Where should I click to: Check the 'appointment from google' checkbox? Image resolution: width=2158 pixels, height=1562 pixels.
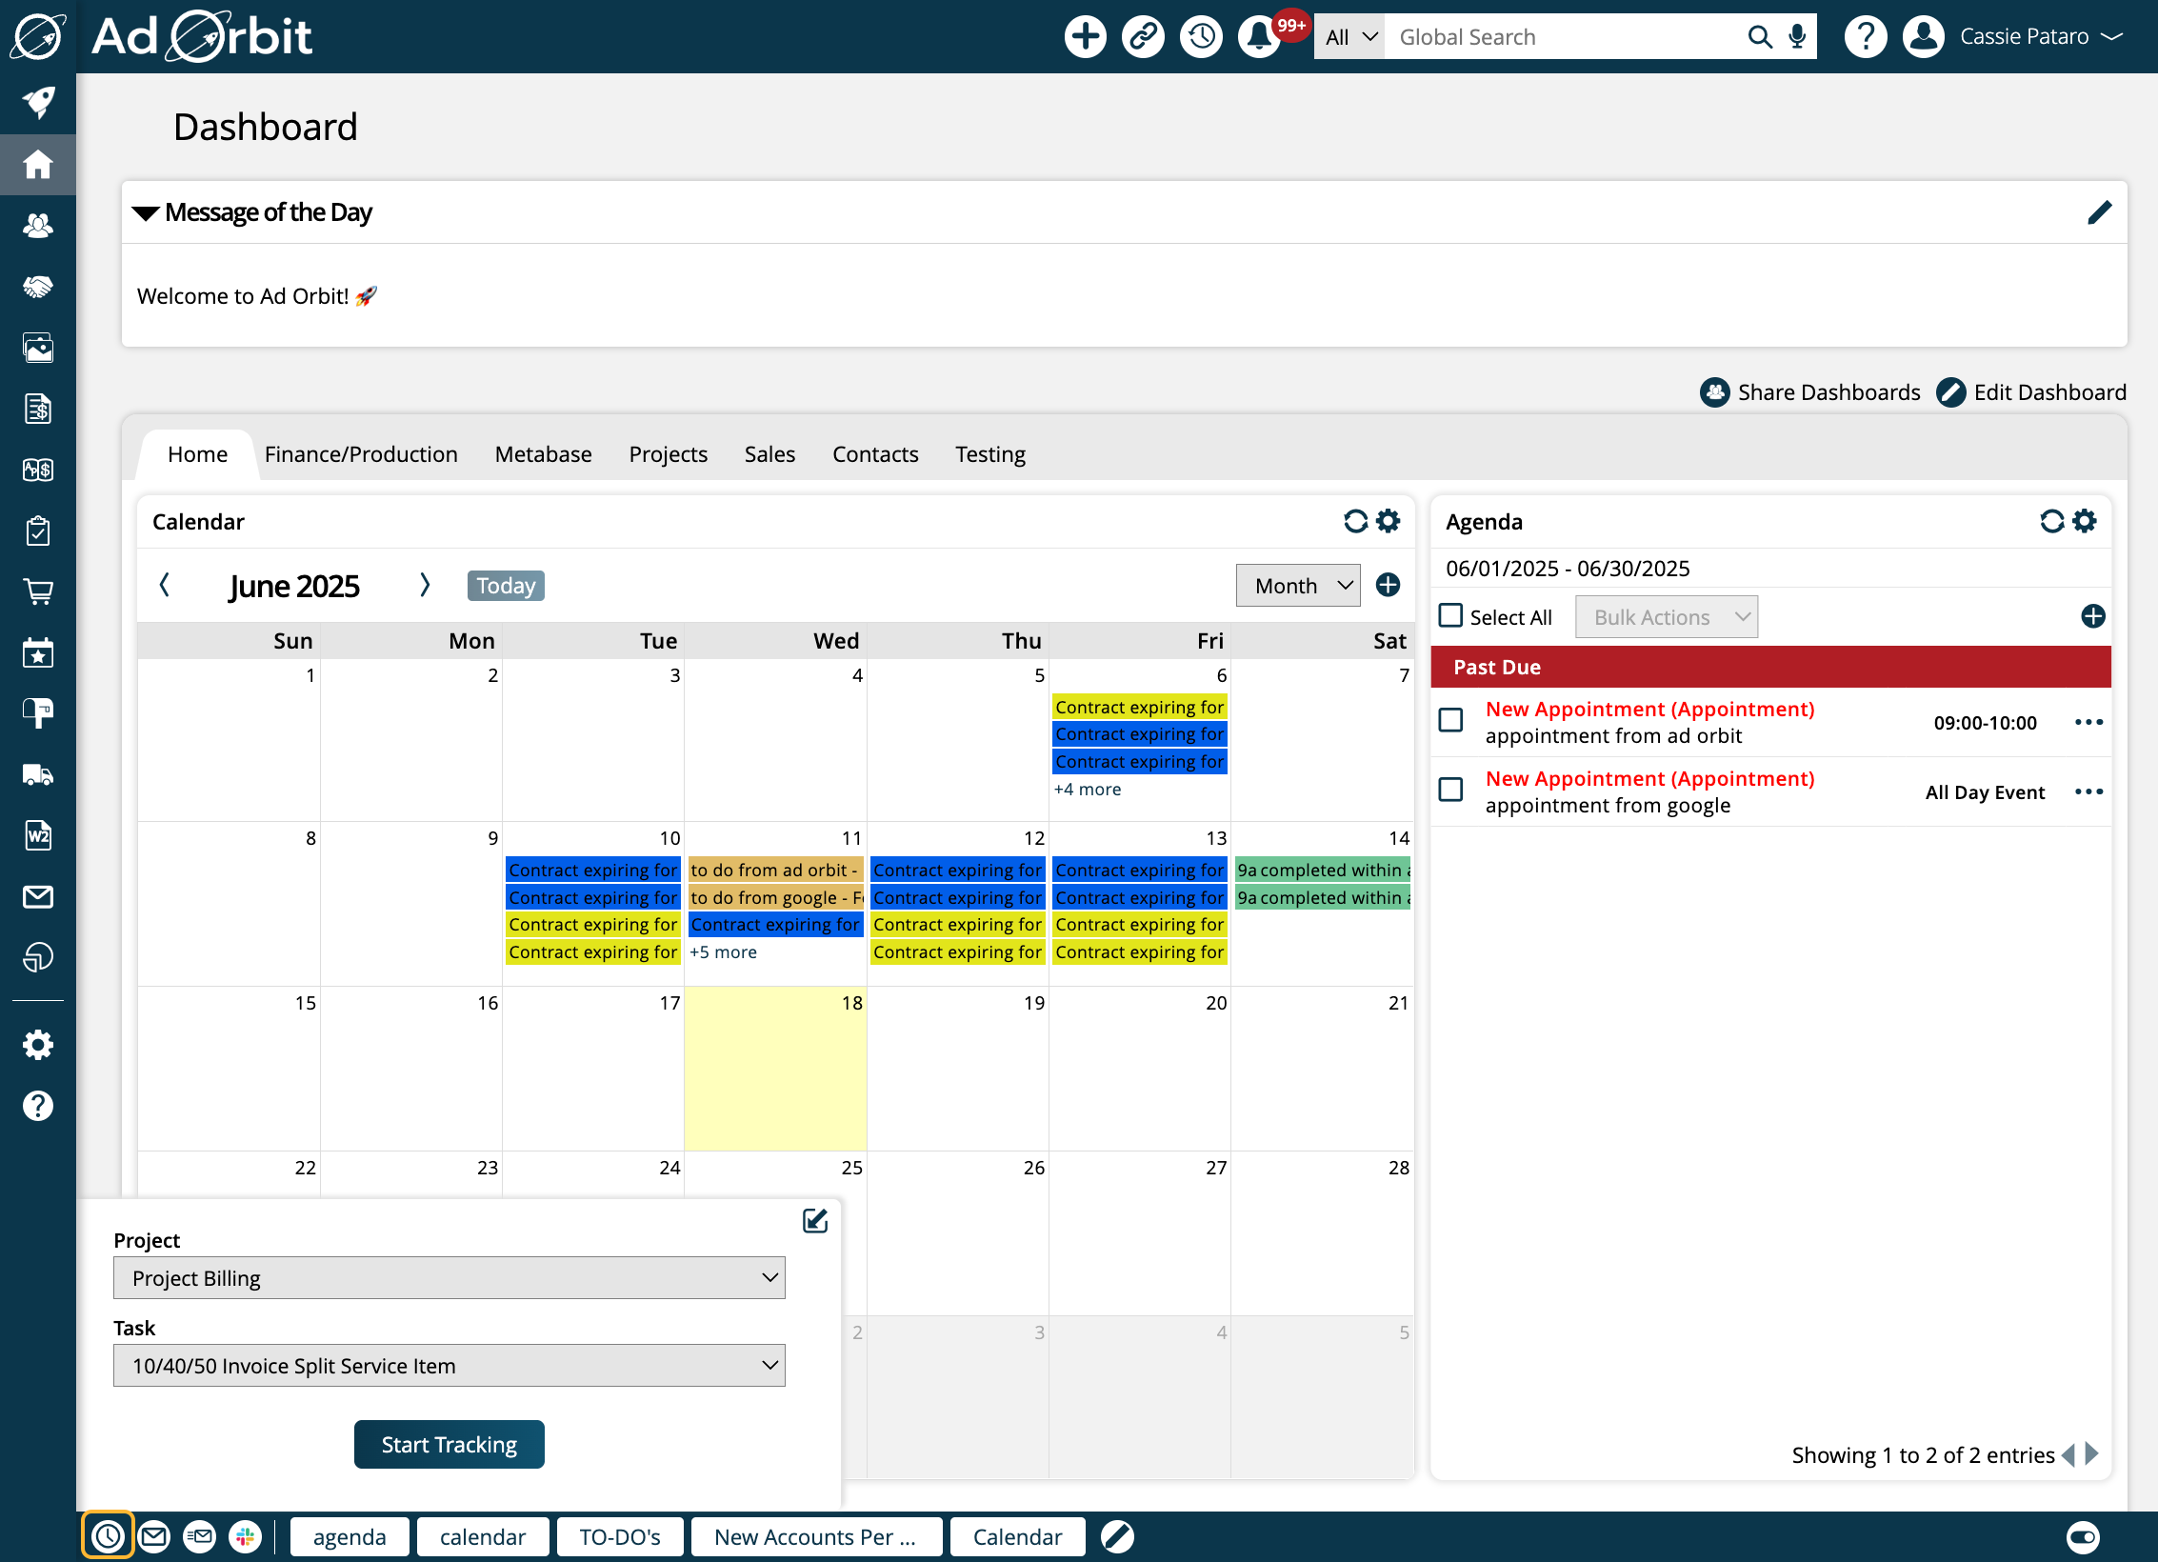tap(1450, 790)
